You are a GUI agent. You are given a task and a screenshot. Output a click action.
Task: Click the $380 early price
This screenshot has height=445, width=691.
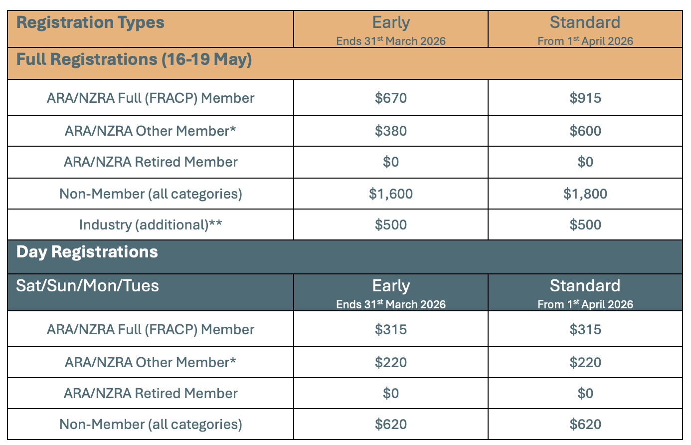pyautogui.click(x=391, y=131)
